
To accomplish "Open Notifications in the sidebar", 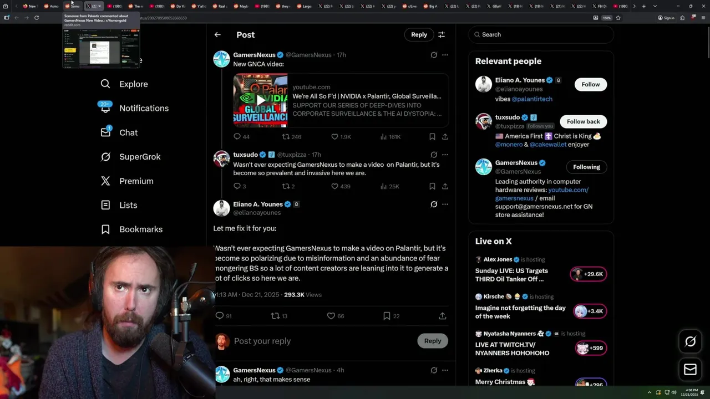I will (x=134, y=108).
